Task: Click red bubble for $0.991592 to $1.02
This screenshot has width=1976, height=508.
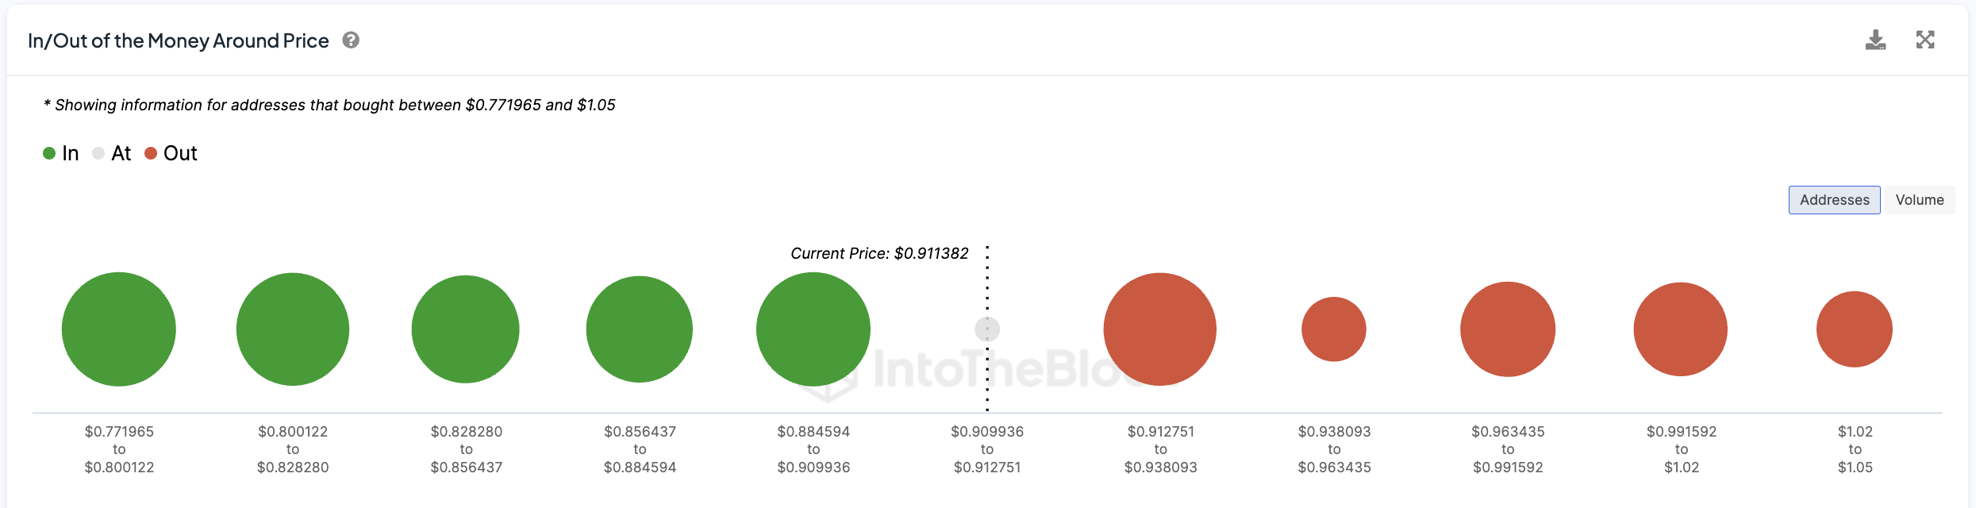Action: (1681, 329)
